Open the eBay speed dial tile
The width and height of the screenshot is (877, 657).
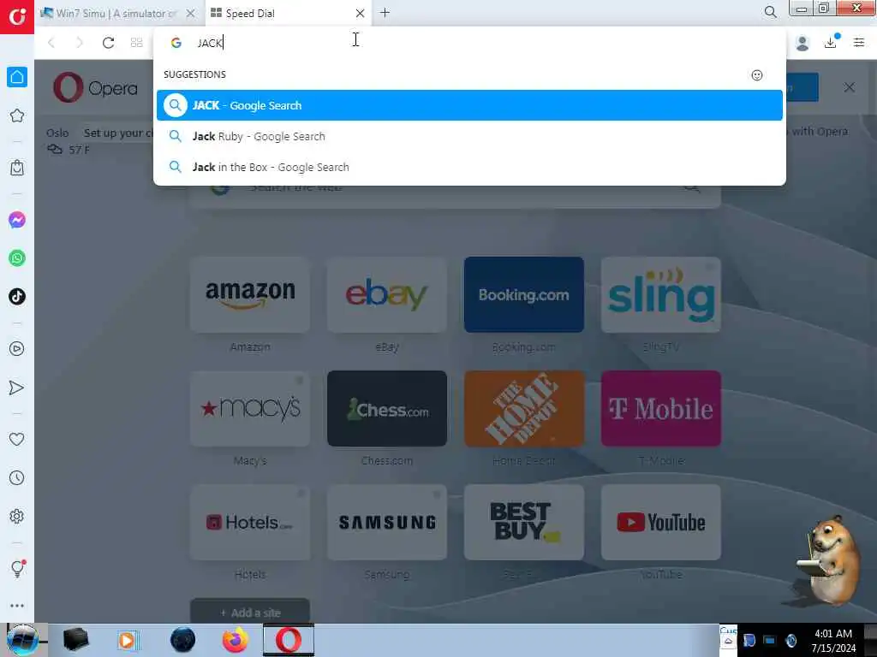tap(387, 294)
